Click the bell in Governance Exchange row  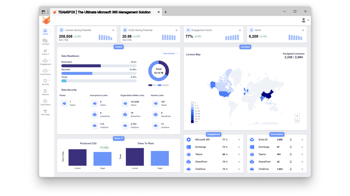291,147
